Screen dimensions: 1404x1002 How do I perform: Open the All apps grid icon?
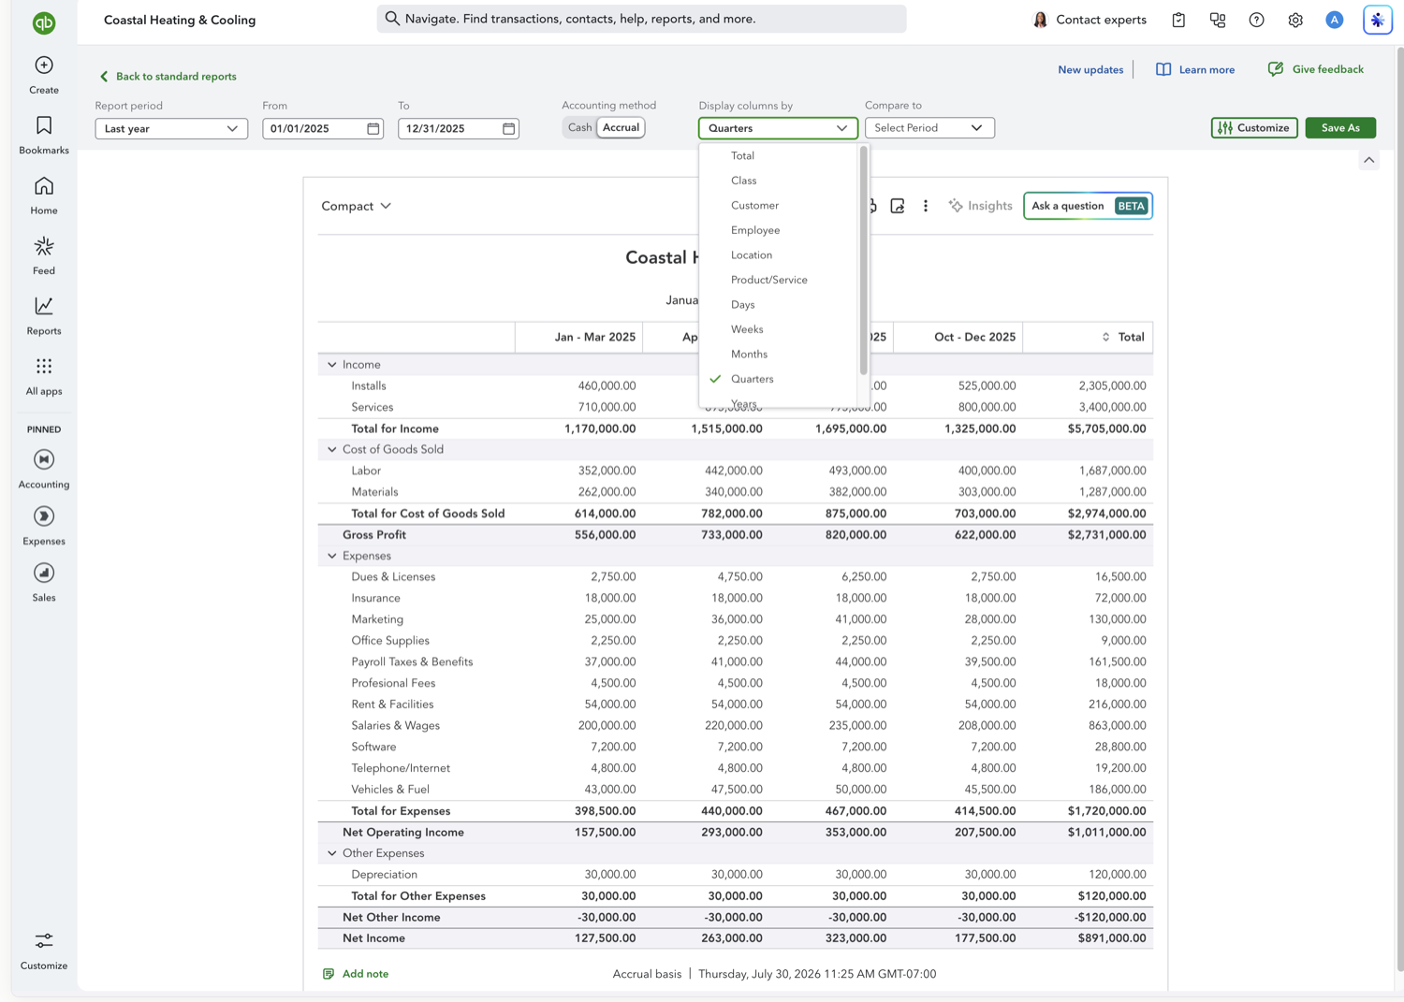click(44, 366)
